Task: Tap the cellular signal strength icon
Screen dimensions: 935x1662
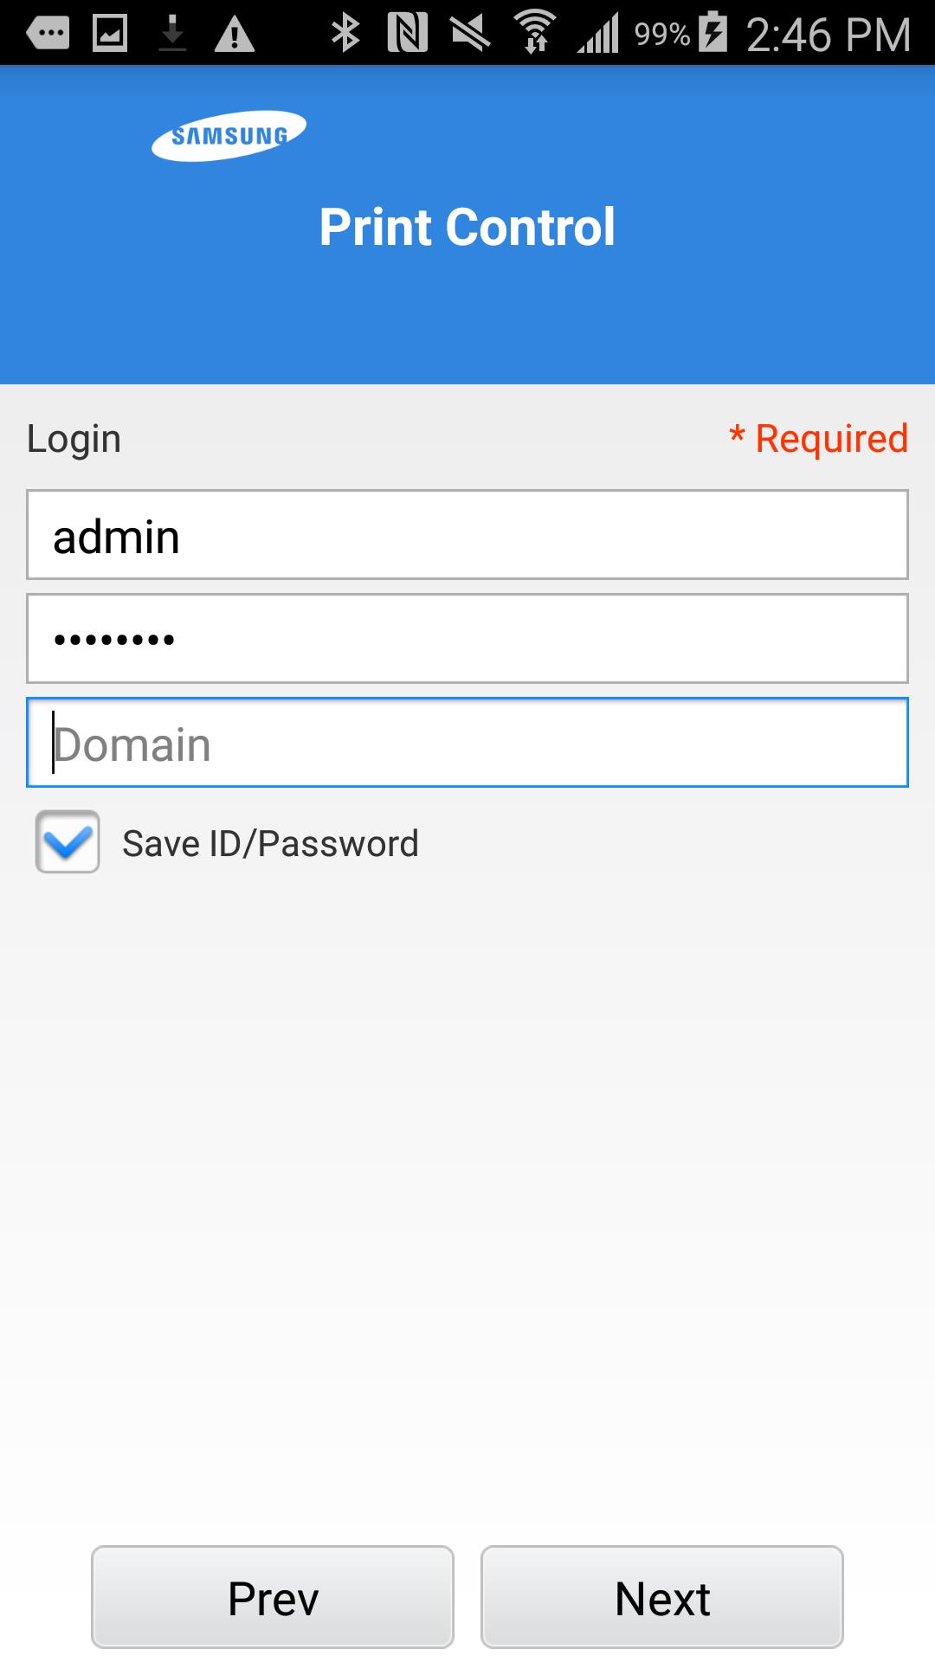Action: (597, 31)
